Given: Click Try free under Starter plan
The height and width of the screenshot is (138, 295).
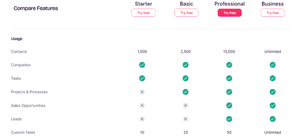Looking at the screenshot, I should [x=143, y=13].
